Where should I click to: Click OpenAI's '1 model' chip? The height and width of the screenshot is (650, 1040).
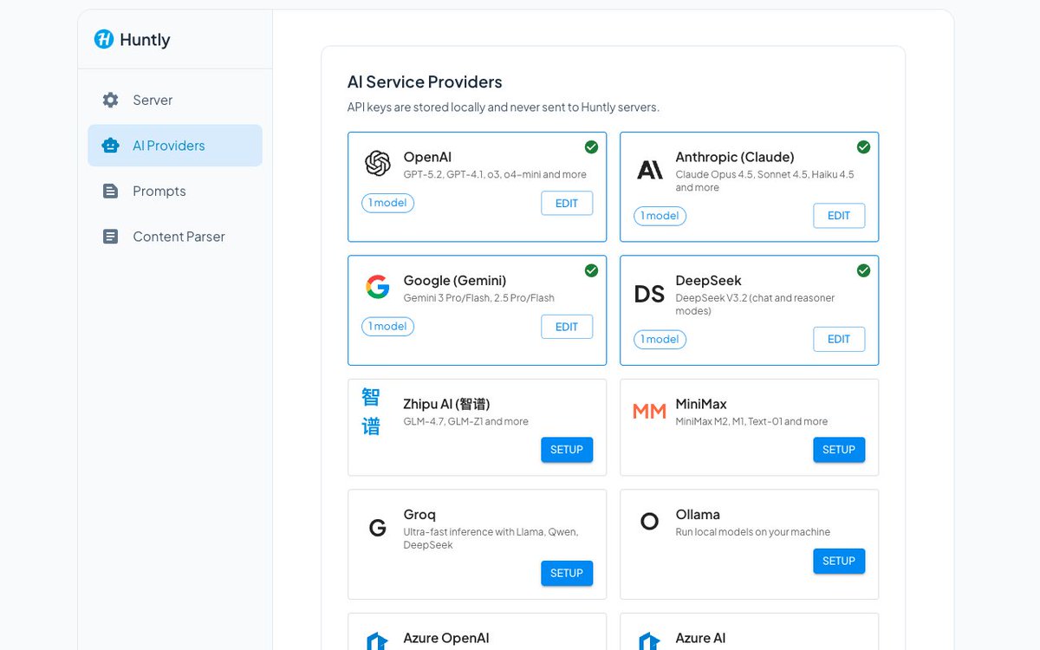pos(387,203)
